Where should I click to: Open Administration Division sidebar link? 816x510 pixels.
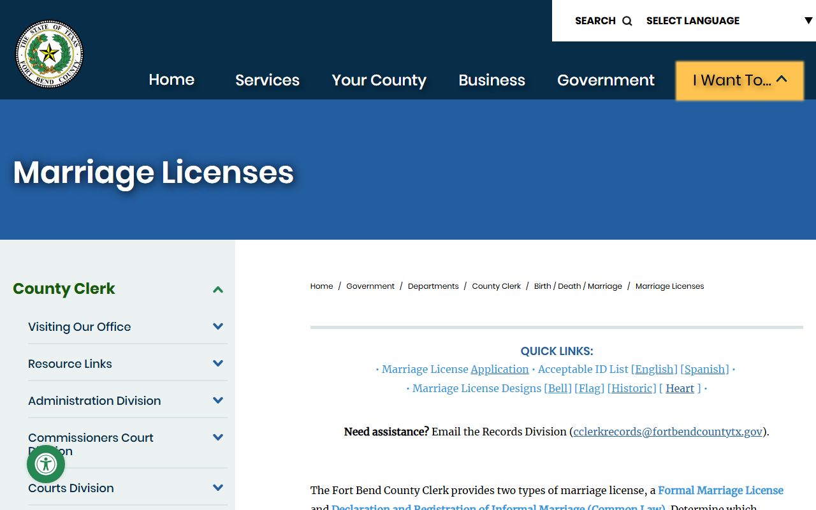(94, 400)
